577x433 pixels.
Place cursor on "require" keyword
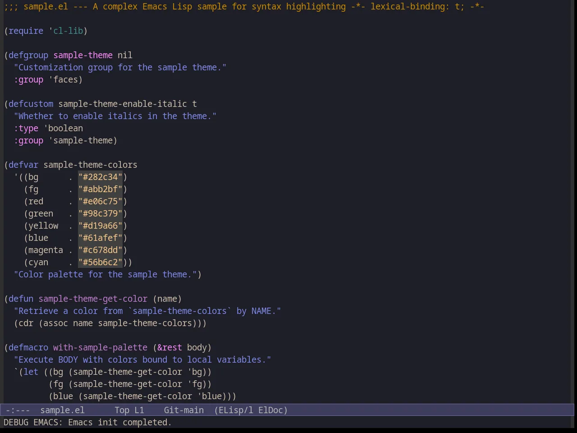(26, 31)
